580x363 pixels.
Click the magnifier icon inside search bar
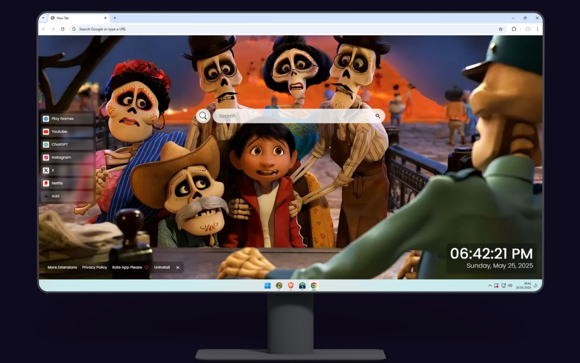coord(377,116)
